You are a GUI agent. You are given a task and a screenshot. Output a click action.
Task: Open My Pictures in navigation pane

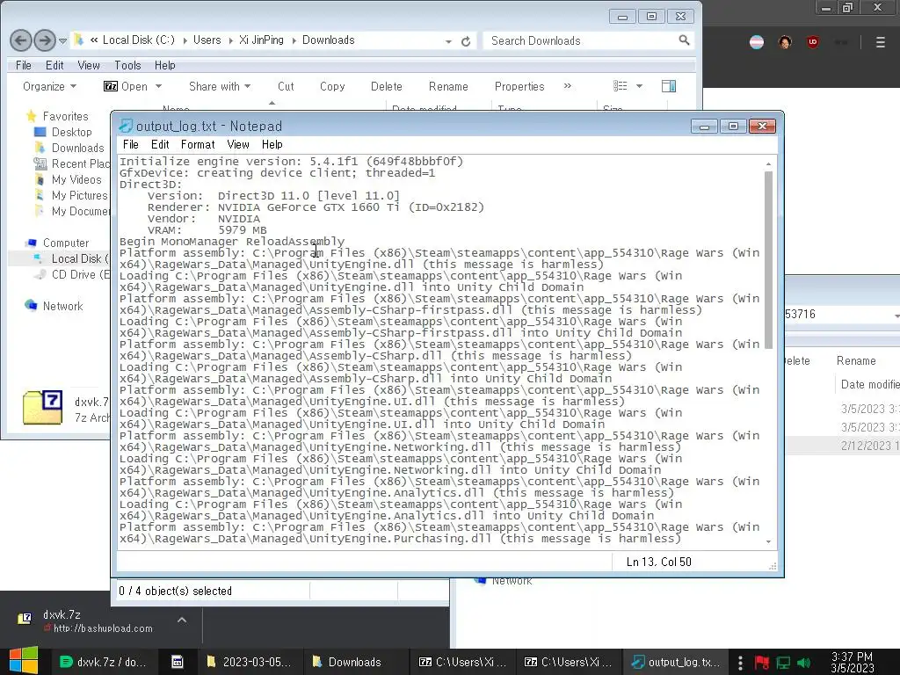tap(79, 196)
